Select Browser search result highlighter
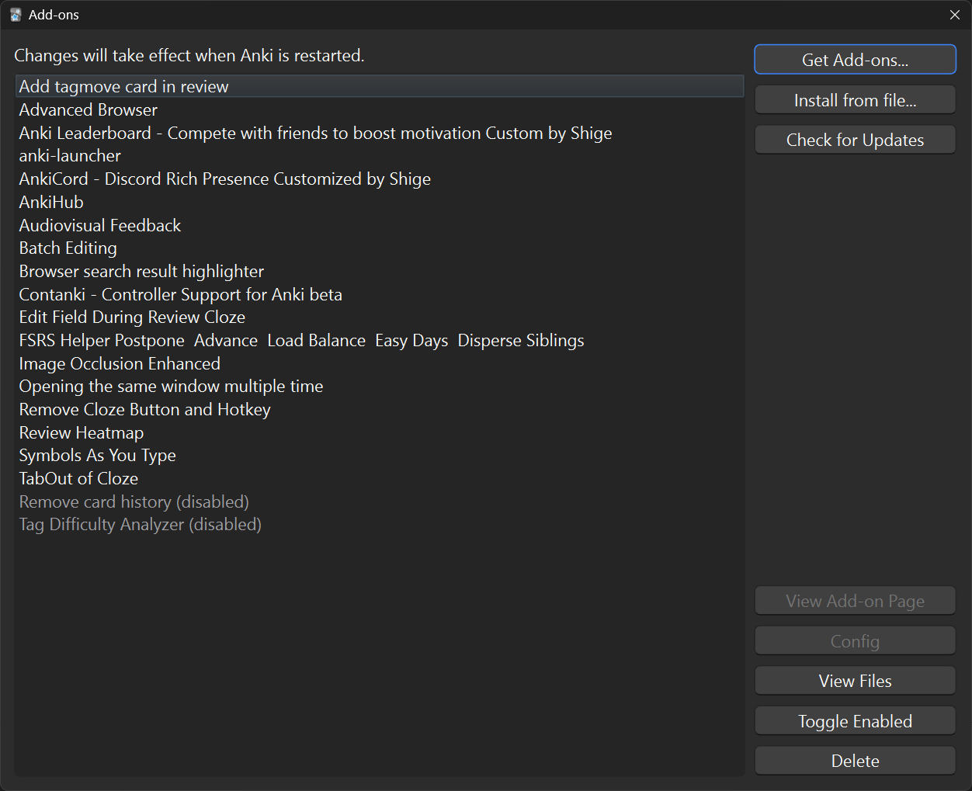The height and width of the screenshot is (791, 972). [380, 271]
